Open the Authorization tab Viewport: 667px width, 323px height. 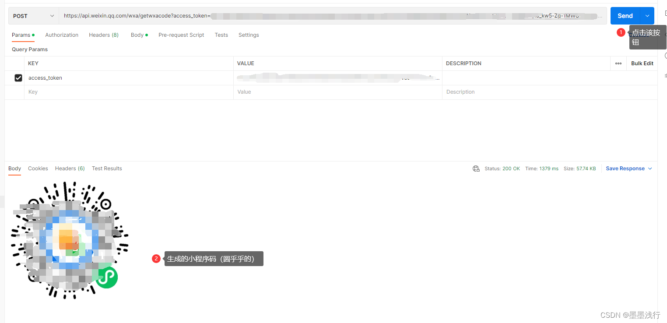coord(62,35)
